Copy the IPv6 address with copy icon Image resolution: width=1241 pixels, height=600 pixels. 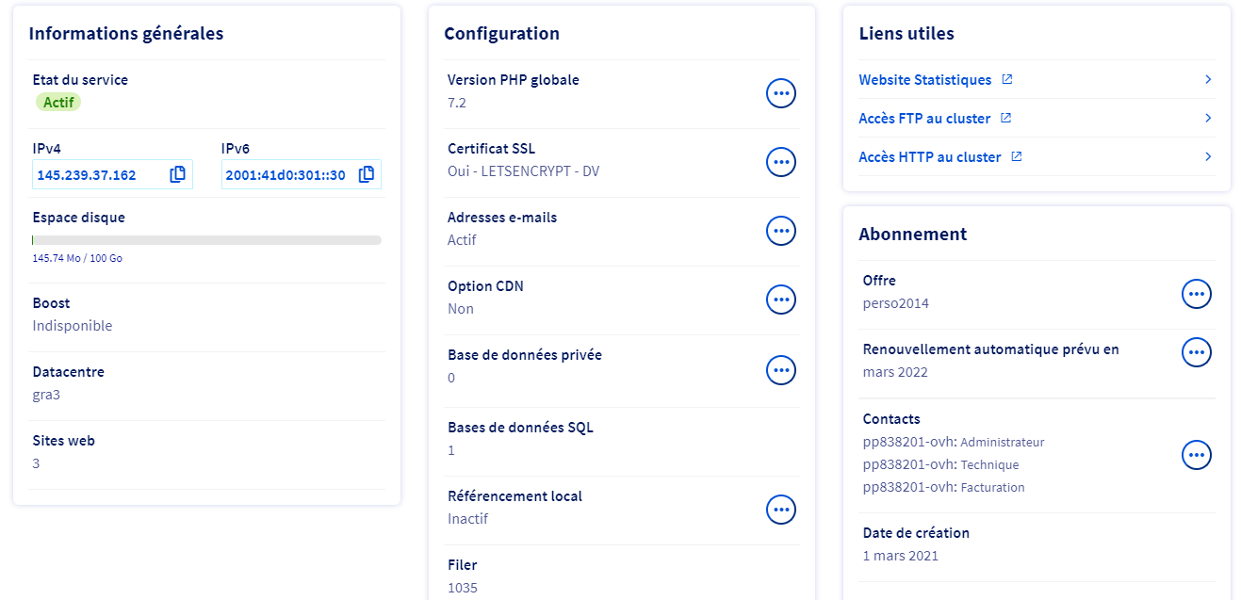[367, 174]
